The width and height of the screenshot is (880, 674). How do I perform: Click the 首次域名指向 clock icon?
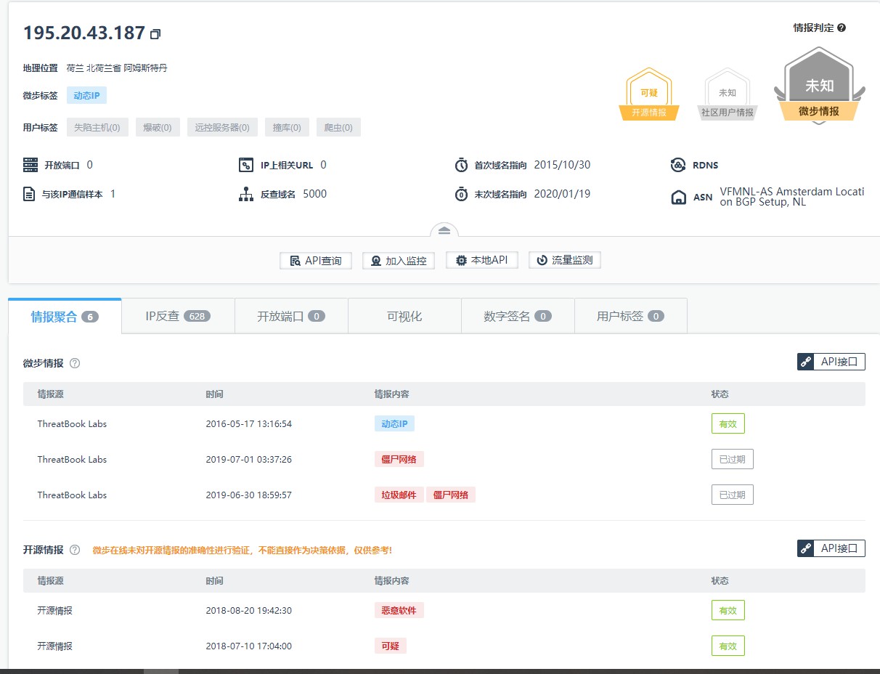pos(461,165)
